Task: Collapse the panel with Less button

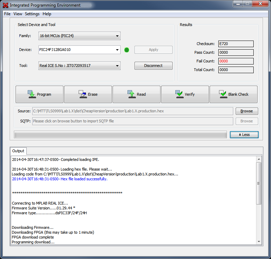Action: (x=244, y=135)
